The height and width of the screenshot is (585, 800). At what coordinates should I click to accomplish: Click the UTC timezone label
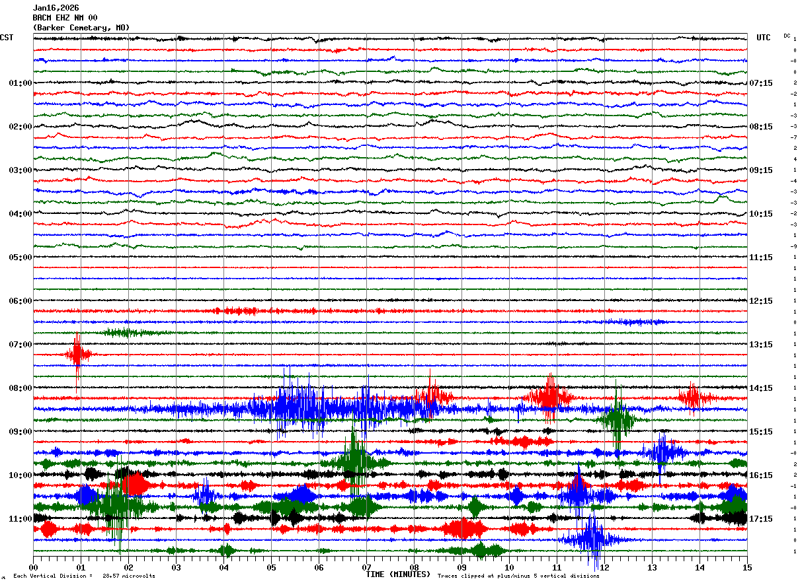764,38
